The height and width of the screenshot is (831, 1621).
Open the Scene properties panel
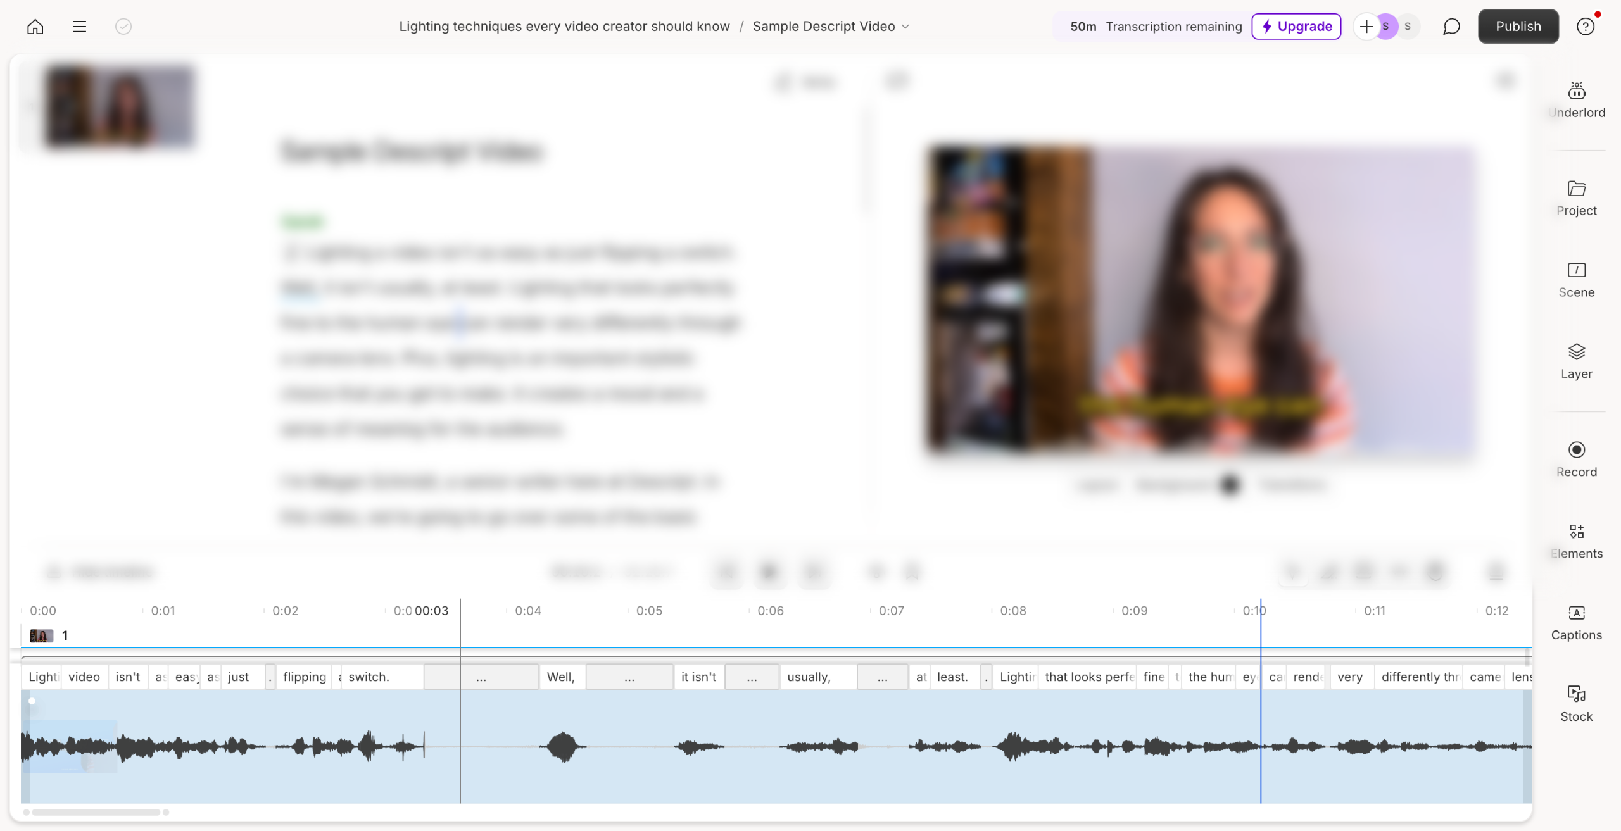pos(1576,279)
